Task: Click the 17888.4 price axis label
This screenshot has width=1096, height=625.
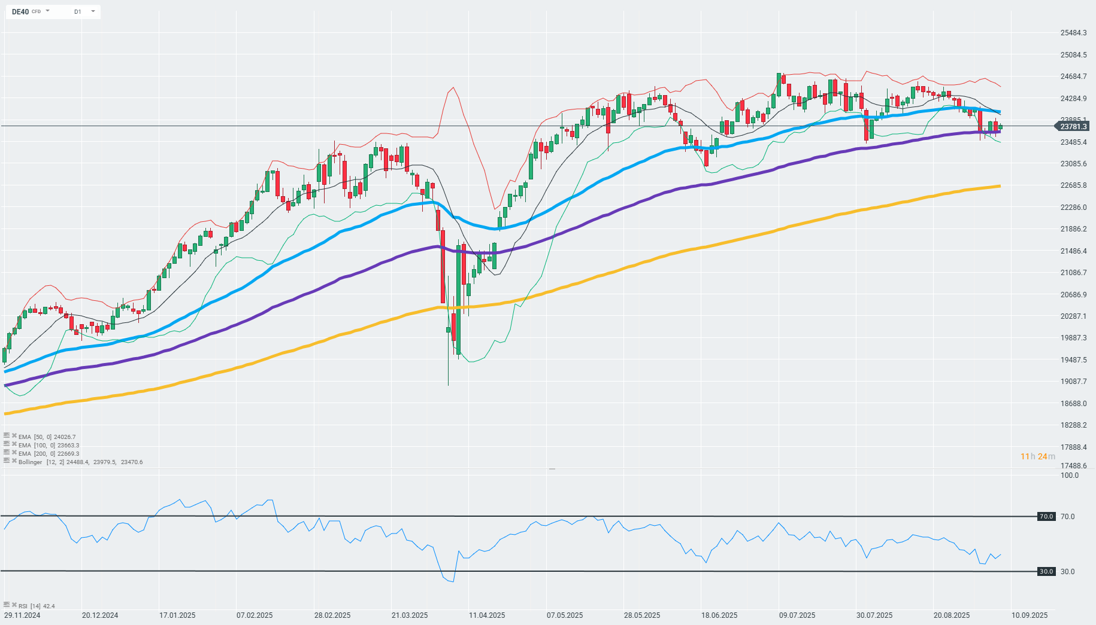Action: pos(1073,447)
